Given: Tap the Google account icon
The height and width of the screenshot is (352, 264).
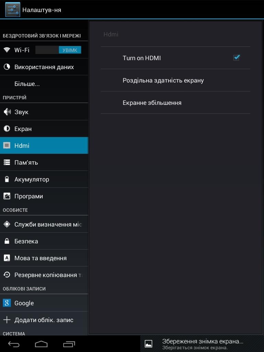Looking at the screenshot, I should pyautogui.click(x=7, y=303).
